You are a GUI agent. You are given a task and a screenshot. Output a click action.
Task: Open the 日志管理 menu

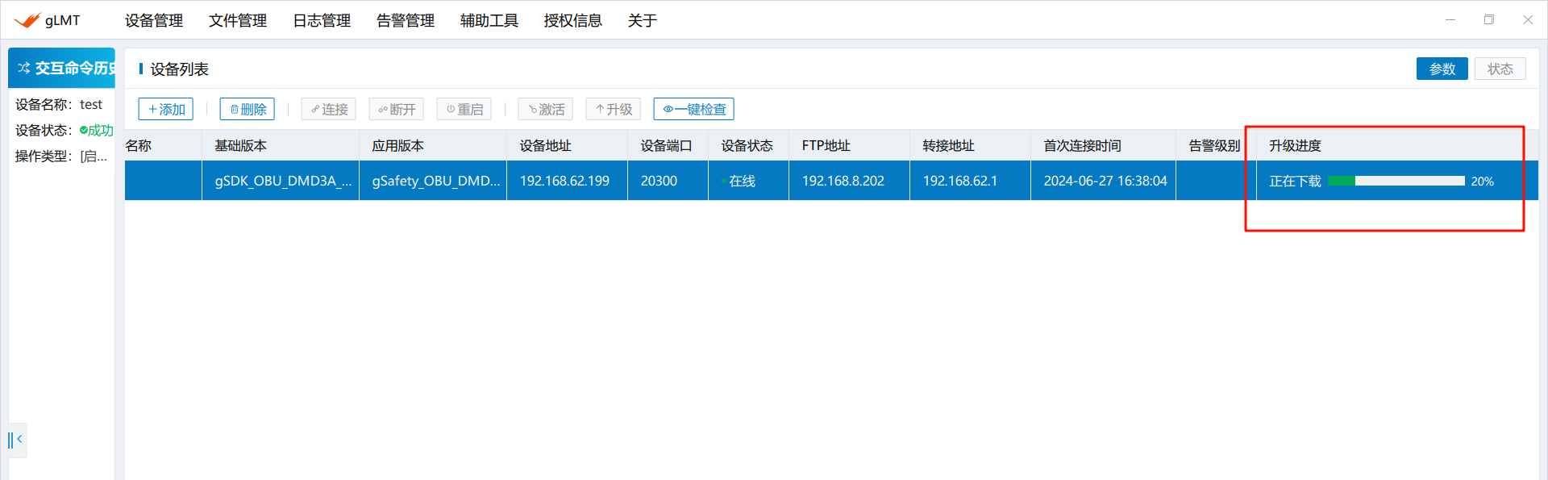point(322,20)
